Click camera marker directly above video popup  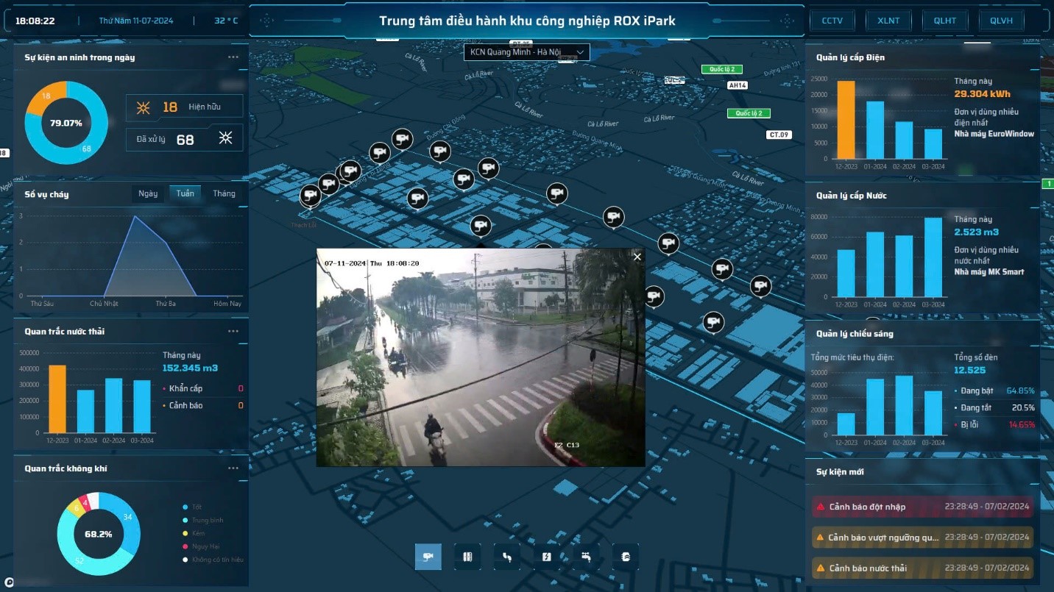(x=481, y=225)
